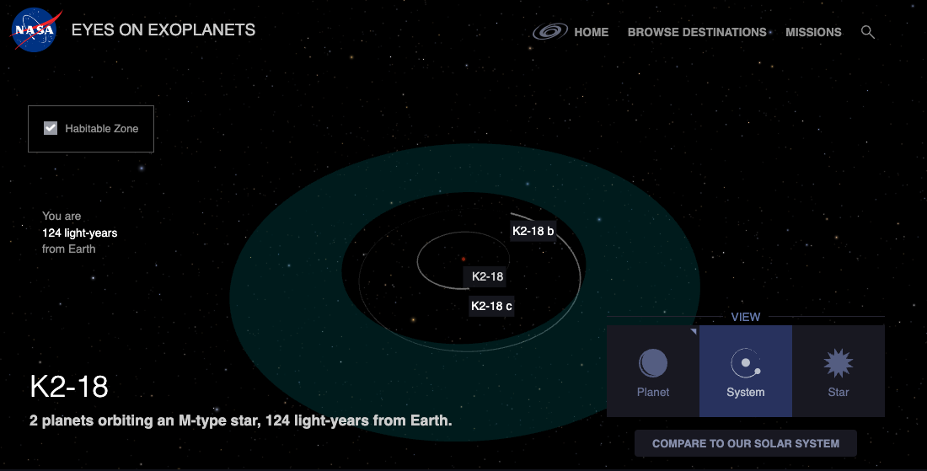Select the K2-18 b planet label
This screenshot has width=927, height=471.
click(533, 231)
